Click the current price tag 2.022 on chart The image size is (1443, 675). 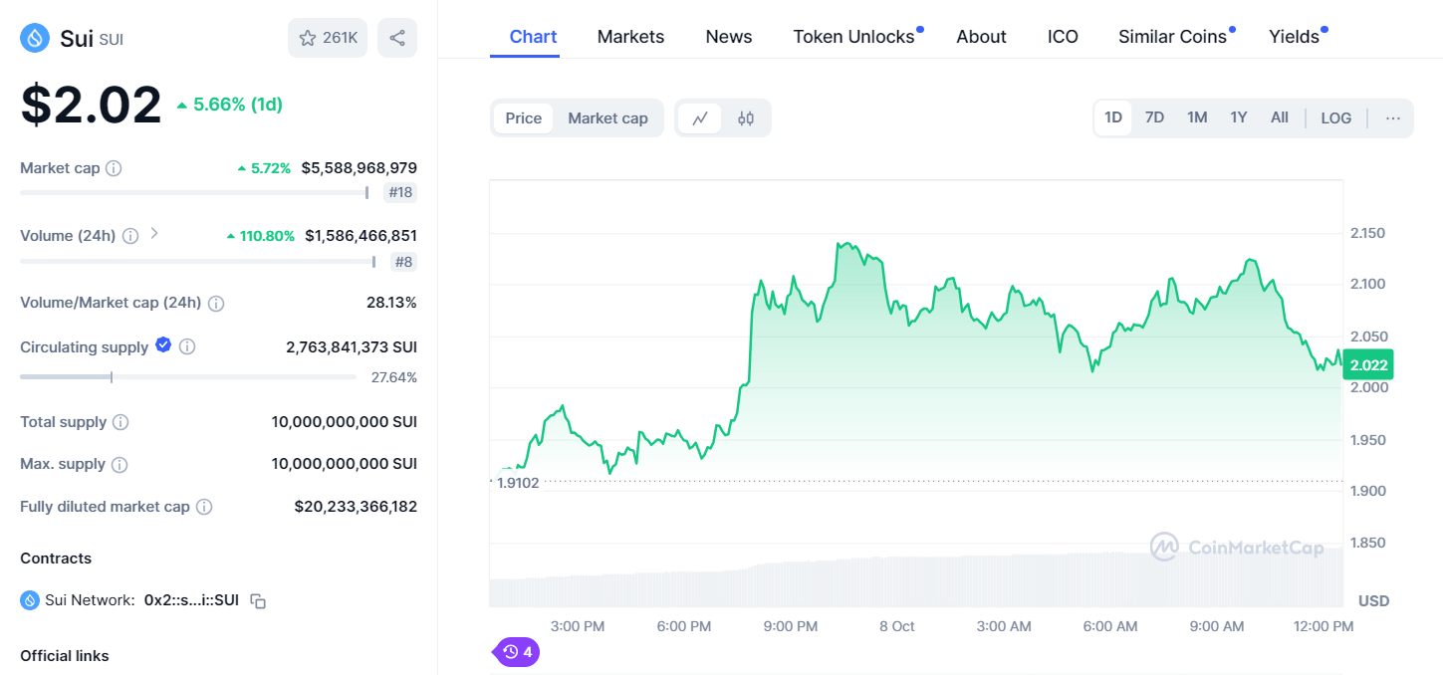click(1367, 365)
